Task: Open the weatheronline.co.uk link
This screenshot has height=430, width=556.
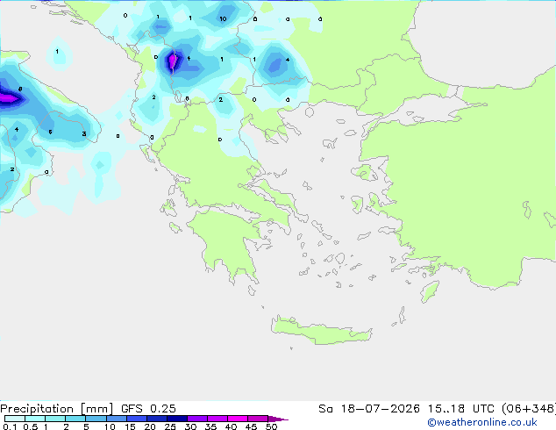Action: coord(482,422)
